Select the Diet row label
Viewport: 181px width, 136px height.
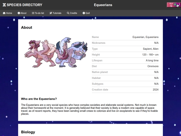point(94,66)
